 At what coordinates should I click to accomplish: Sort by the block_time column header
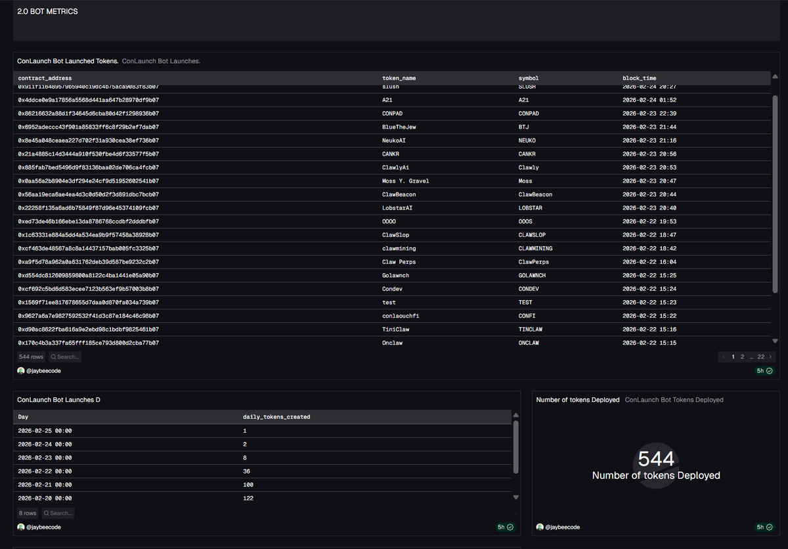[x=640, y=78]
